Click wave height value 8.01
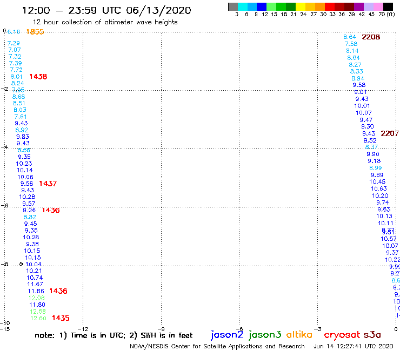Screen dimensions: 400x351 17,77
